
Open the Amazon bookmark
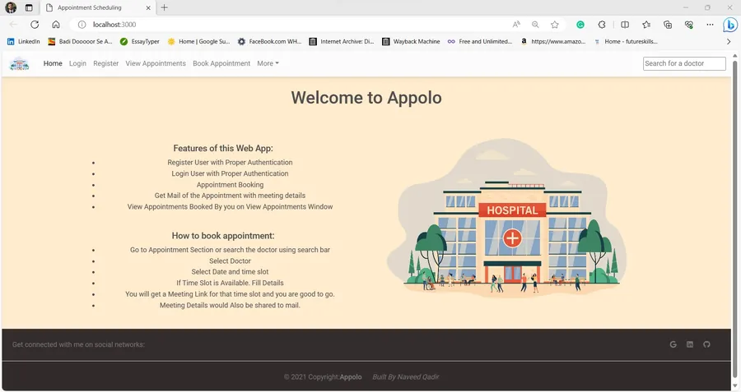click(x=553, y=42)
